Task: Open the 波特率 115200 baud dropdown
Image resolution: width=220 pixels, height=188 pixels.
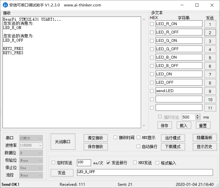Action: click(31, 146)
